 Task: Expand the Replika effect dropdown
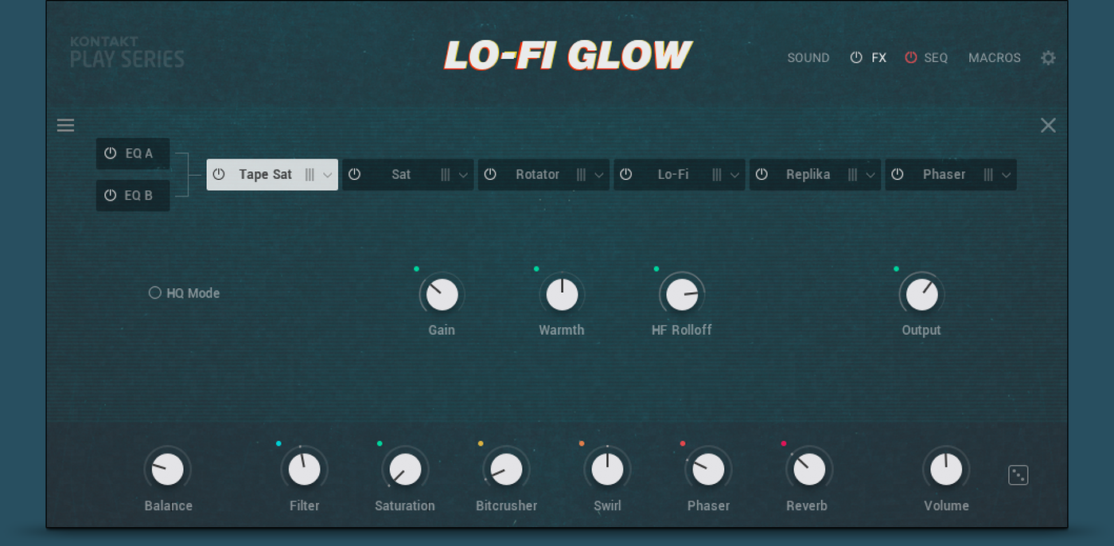coord(871,175)
